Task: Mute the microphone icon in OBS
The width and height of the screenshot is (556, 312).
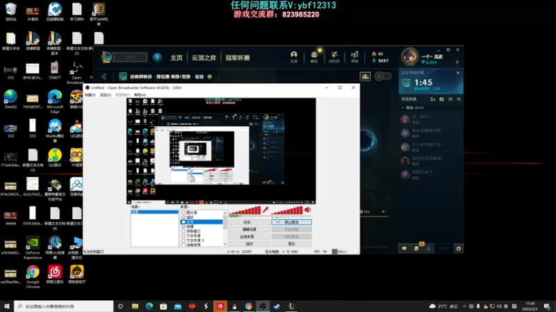Action: pyautogui.click(x=265, y=210)
